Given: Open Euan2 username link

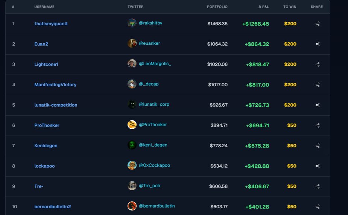Looking at the screenshot, I should [x=41, y=44].
